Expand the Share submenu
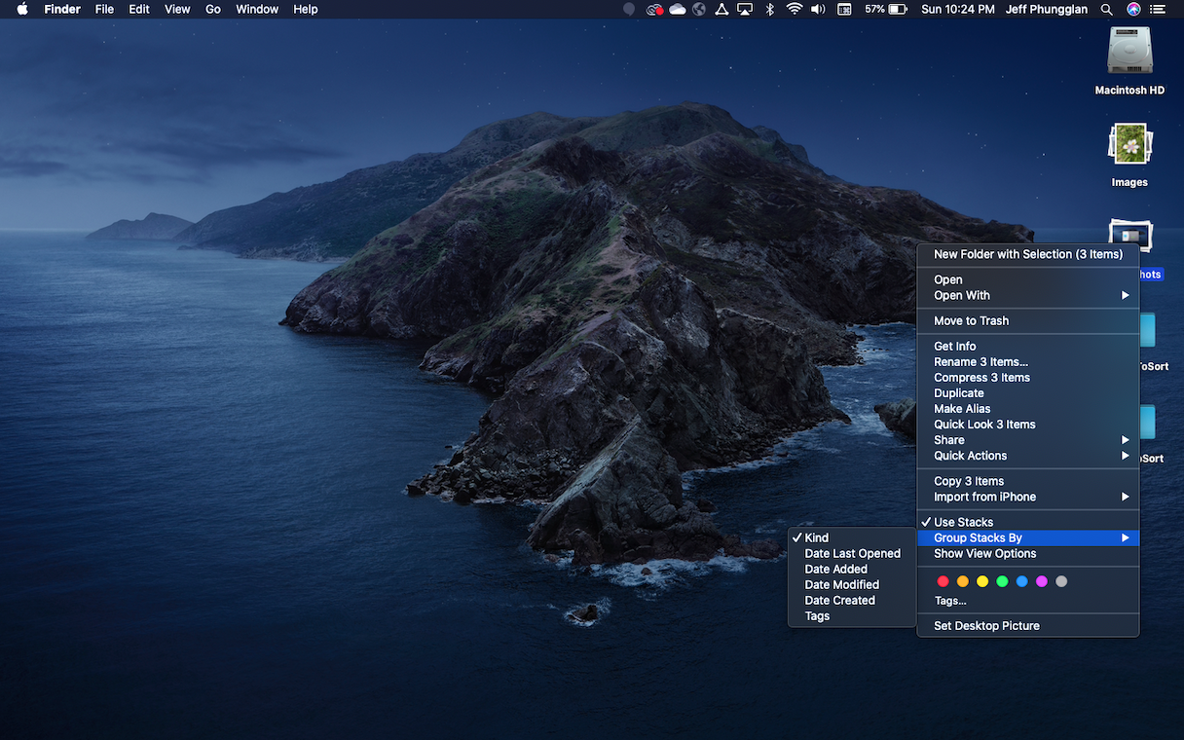Screen dimensions: 1184x740 pyautogui.click(x=948, y=439)
